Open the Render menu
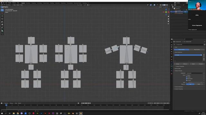This screenshot has height=115, width=206. click(10, 3)
